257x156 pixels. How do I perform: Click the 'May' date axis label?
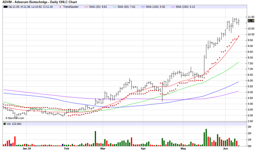[183, 149]
